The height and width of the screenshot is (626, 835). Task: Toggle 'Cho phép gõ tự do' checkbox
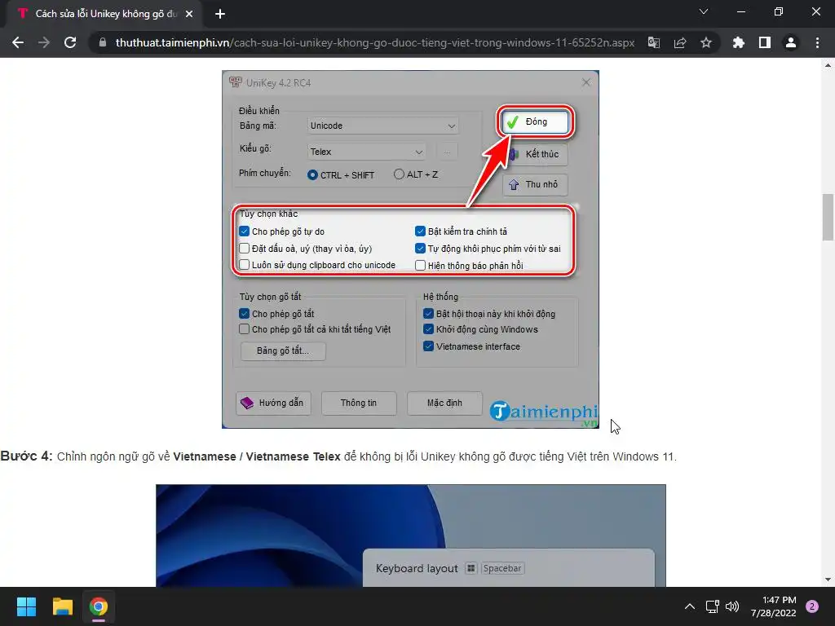pos(245,231)
